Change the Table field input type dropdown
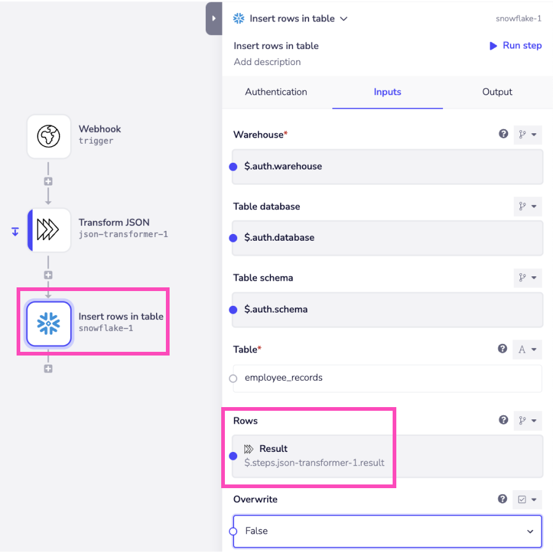The width and height of the screenshot is (553, 552). tap(527, 349)
